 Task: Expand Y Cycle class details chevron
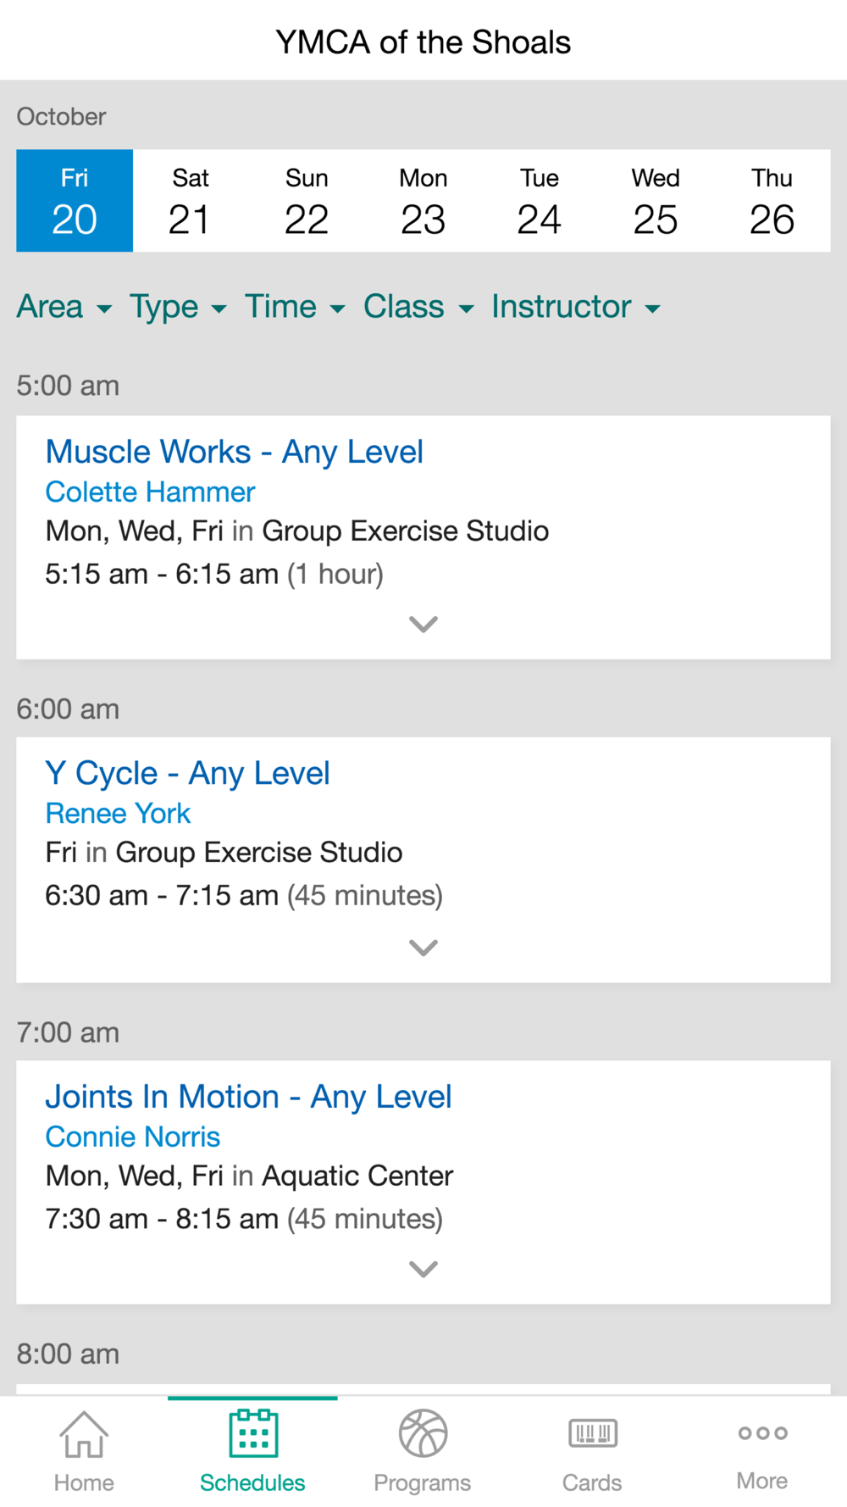[423, 948]
